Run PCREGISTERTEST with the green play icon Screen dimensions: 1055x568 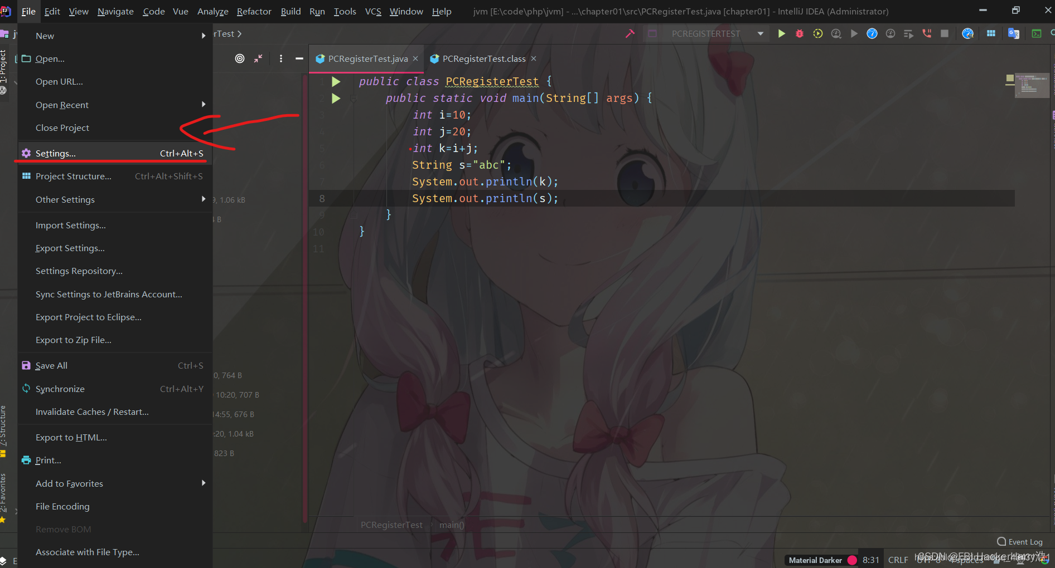(x=781, y=33)
